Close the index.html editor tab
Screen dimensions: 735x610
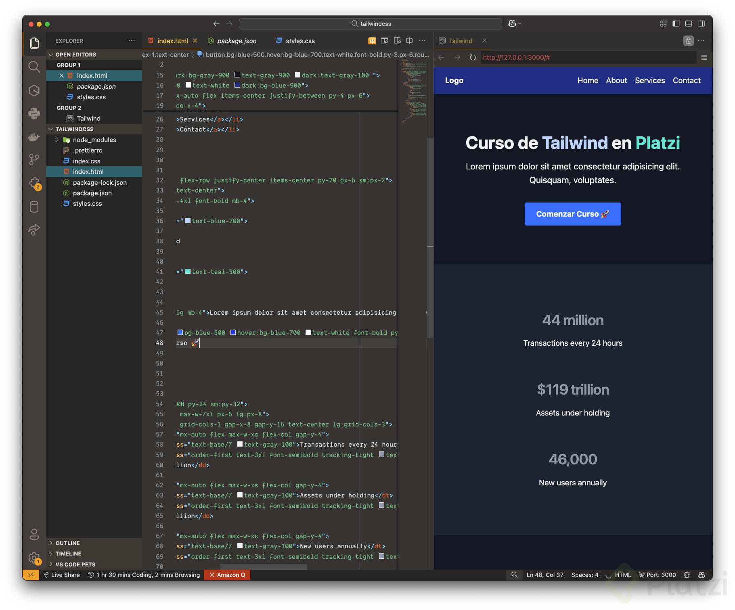[195, 41]
